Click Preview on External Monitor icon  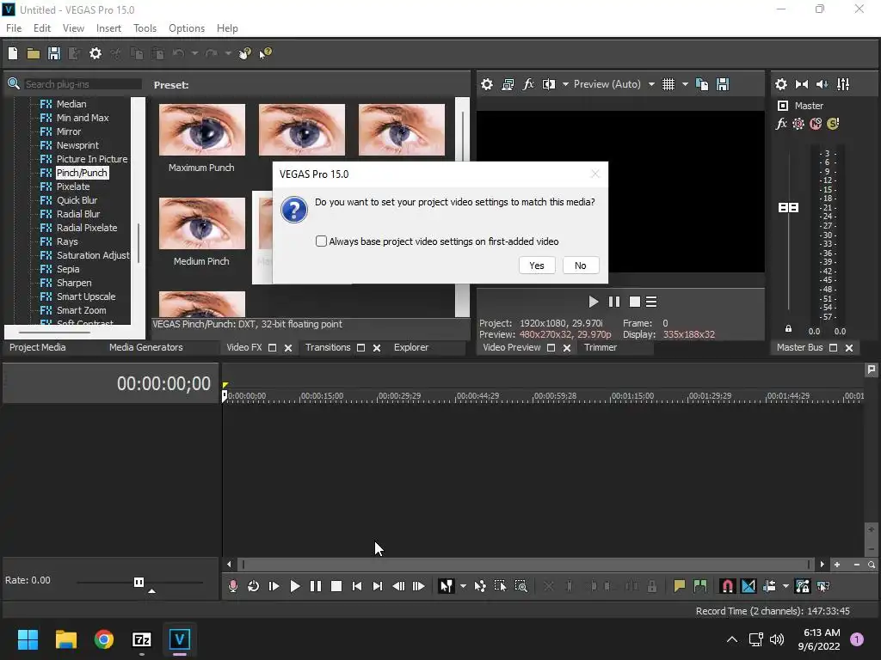click(x=508, y=84)
